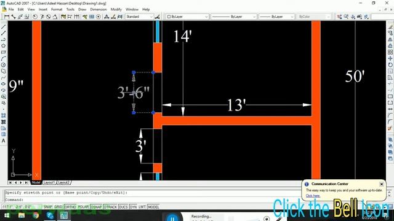Select the Diameter Dimension tool
Image resolution: width=394 pixels, height=221 pixels.
click(48, 17)
